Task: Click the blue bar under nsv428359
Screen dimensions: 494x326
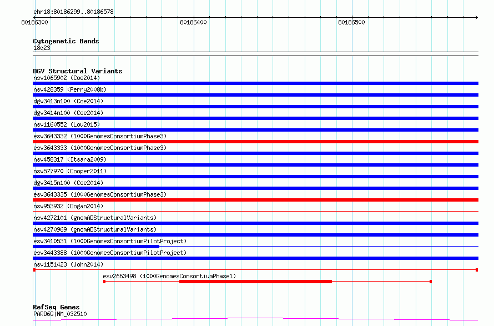Action: pos(255,95)
